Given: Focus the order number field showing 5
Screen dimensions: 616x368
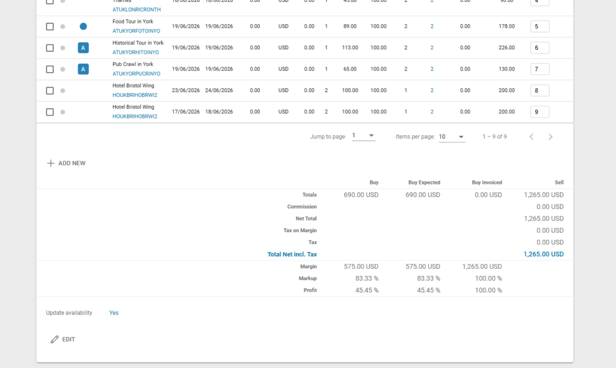Looking at the screenshot, I should click(539, 26).
